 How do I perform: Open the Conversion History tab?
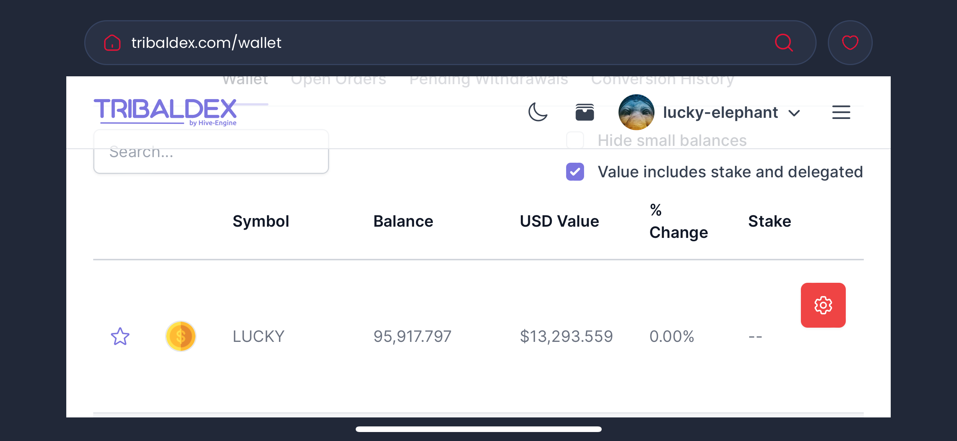point(662,80)
